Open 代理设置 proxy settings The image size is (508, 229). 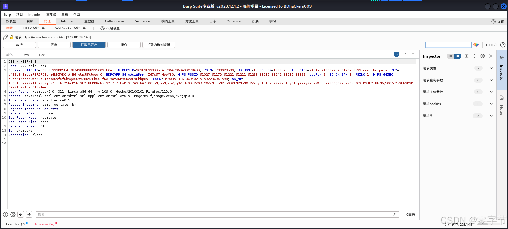click(110, 28)
